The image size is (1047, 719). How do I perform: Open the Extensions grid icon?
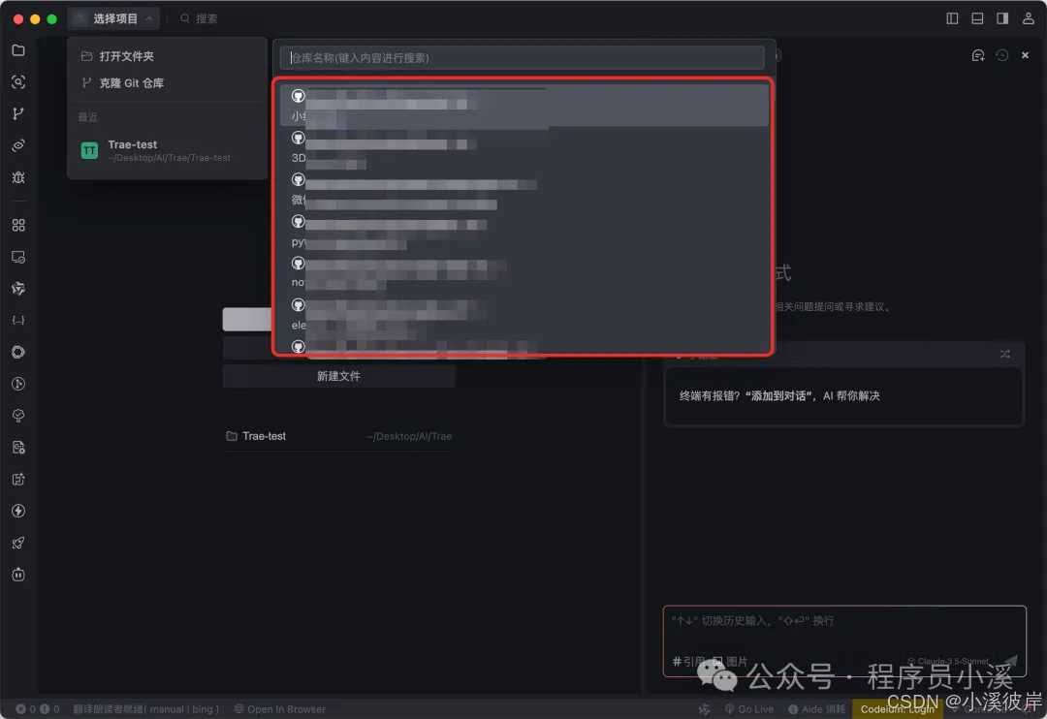18,225
